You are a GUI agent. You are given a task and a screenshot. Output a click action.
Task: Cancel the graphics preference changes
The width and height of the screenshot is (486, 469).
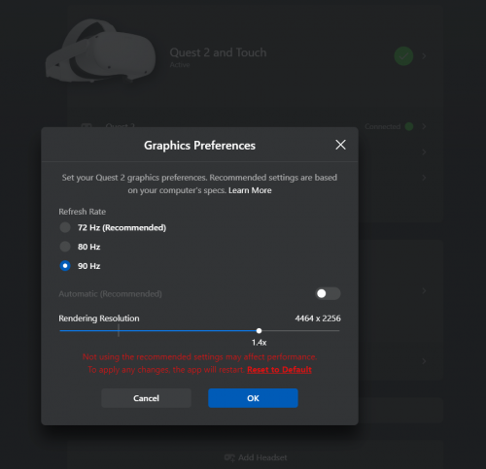(x=146, y=398)
